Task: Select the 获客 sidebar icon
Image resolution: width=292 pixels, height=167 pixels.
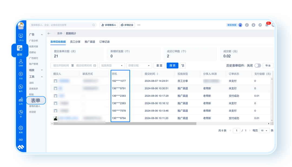Action: (x=20, y=50)
